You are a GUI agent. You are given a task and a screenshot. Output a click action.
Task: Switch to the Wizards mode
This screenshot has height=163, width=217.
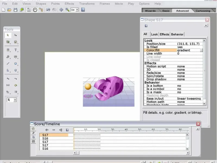150,11
